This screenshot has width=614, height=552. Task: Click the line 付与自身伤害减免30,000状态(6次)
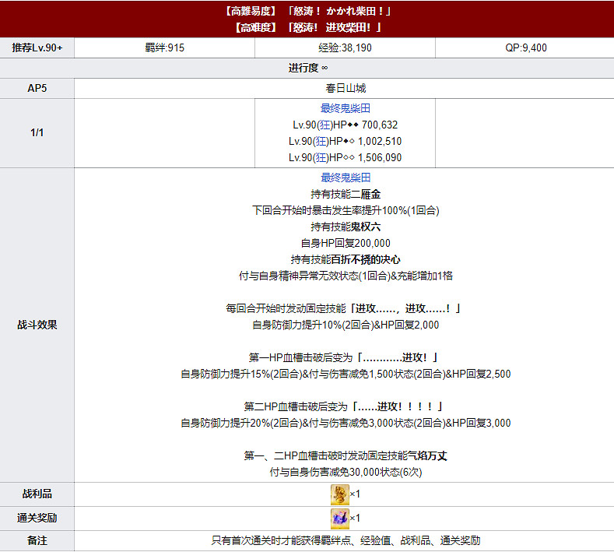[346, 472]
